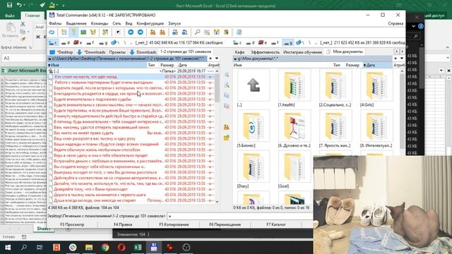This screenshot has height=254, width=452.
Task: Open the right panel directory history dropdown
Action: (x=402, y=59)
